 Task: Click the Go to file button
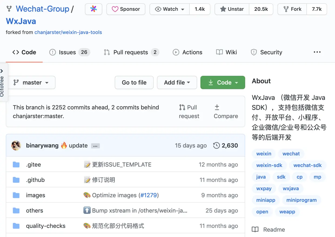tap(134, 82)
